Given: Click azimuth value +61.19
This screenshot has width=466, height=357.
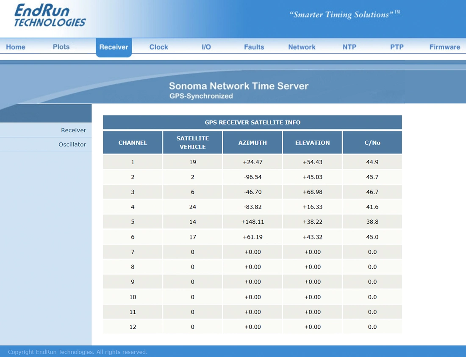Looking at the screenshot, I should point(252,237).
